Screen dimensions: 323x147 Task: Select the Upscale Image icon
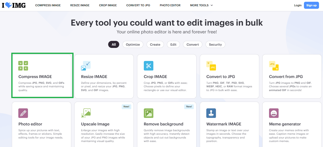click(x=86, y=113)
